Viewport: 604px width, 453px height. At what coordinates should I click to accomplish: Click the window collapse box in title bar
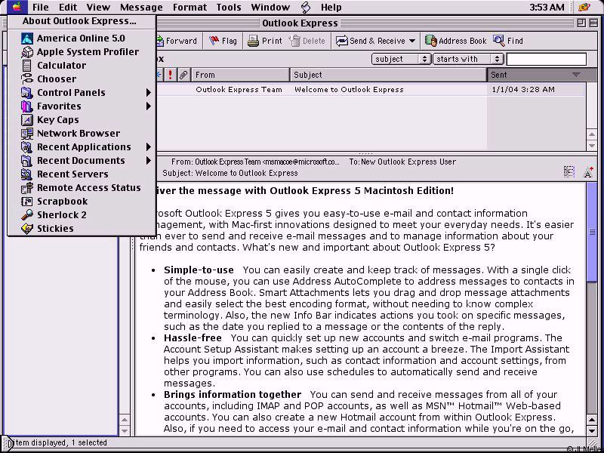(x=593, y=23)
